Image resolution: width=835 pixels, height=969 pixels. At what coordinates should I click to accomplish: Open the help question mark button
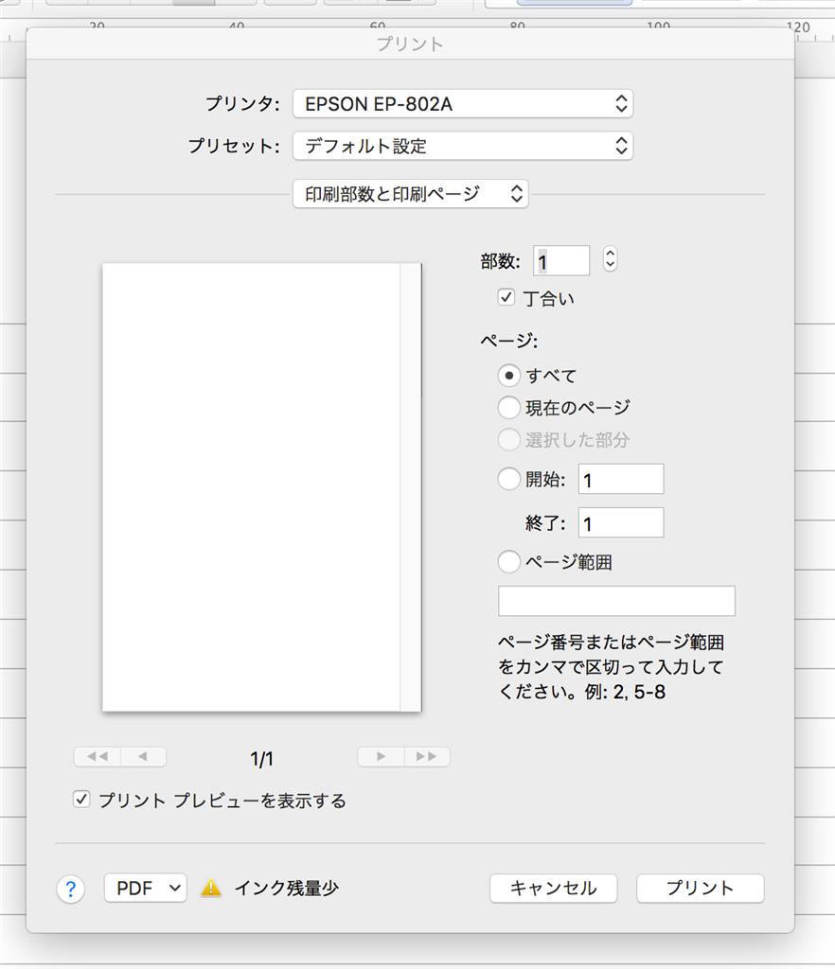point(70,890)
